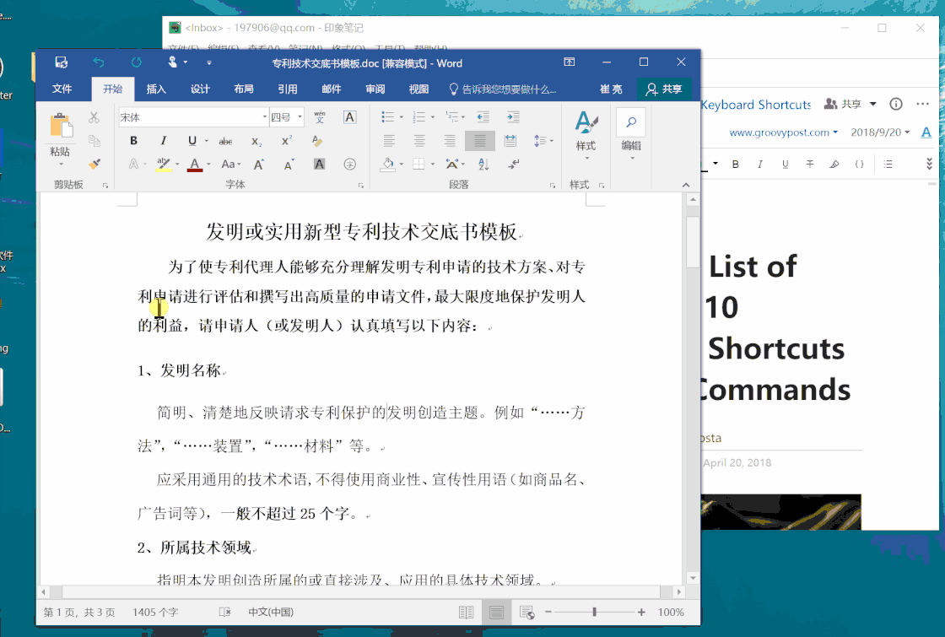The width and height of the screenshot is (945, 637).
Task: Click the Save icon in Word title bar
Action: (62, 62)
